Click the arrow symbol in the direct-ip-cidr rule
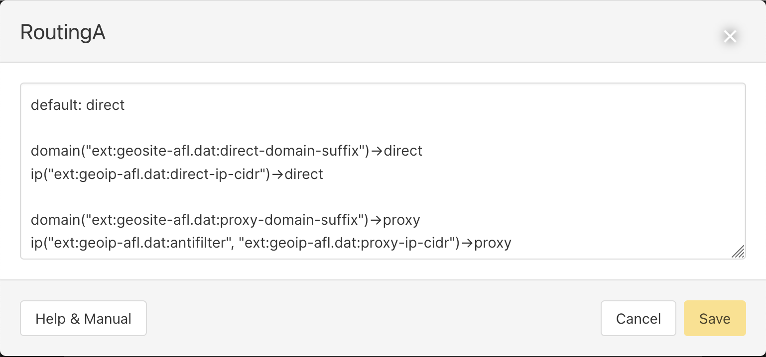The height and width of the screenshot is (357, 766). [278, 175]
